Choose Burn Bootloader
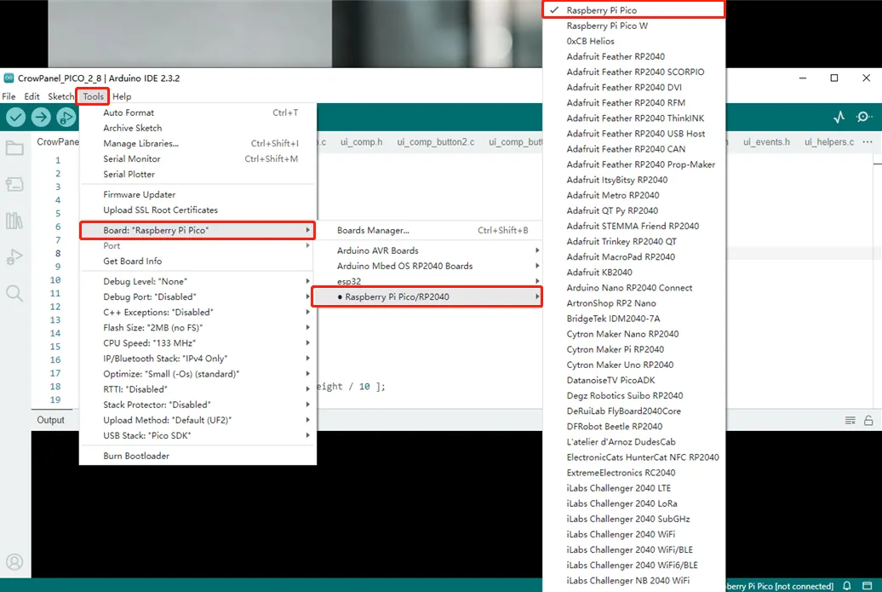The height and width of the screenshot is (592, 882). click(x=198, y=455)
